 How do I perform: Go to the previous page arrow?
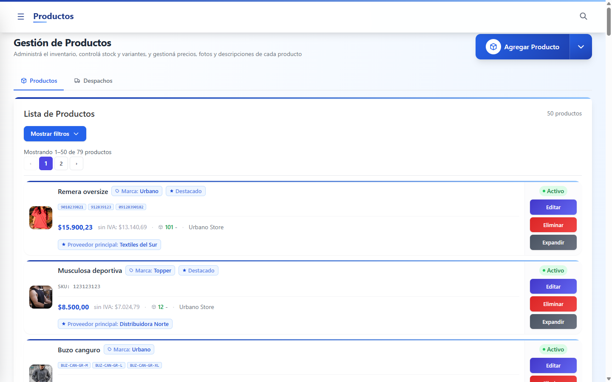tap(31, 163)
